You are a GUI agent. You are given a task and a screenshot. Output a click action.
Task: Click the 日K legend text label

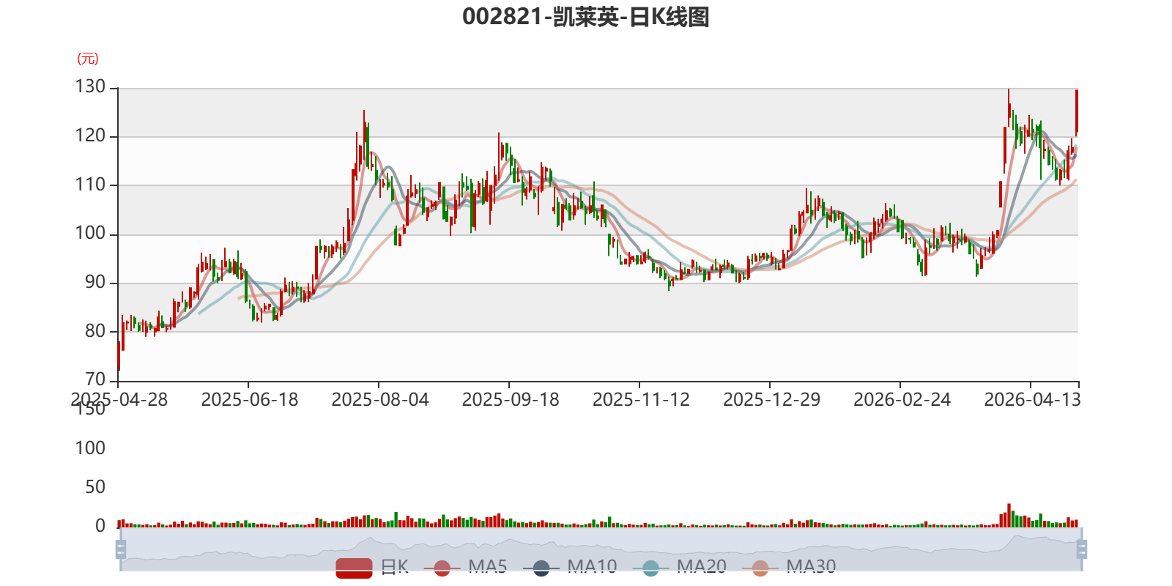(394, 566)
